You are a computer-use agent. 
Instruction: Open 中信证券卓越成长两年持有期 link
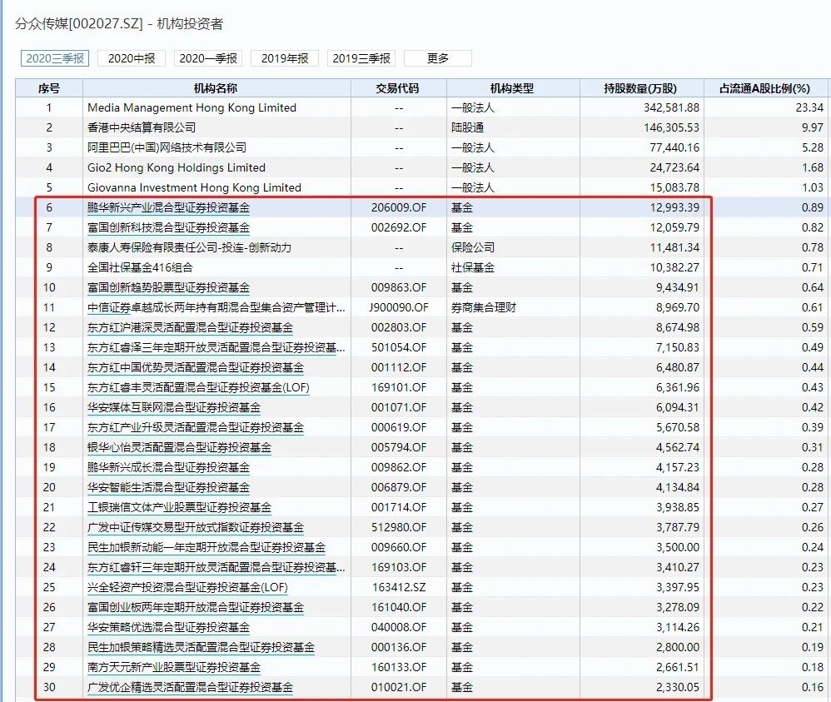(216, 307)
